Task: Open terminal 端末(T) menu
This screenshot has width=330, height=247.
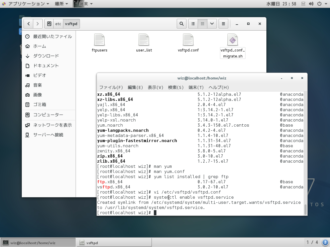Action: [x=196, y=87]
